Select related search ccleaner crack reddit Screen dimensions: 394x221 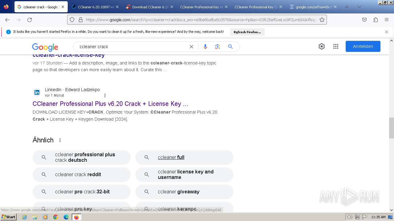[82, 175]
